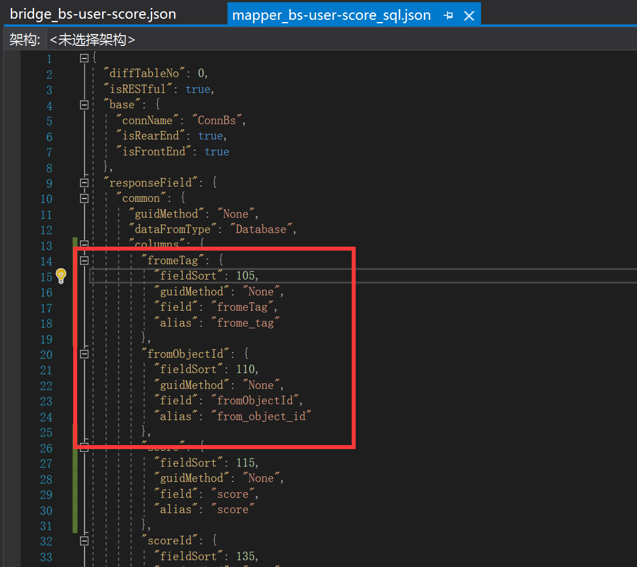The height and width of the screenshot is (567, 637).
Task: Click the "diffTableNo" key
Action: [144, 73]
